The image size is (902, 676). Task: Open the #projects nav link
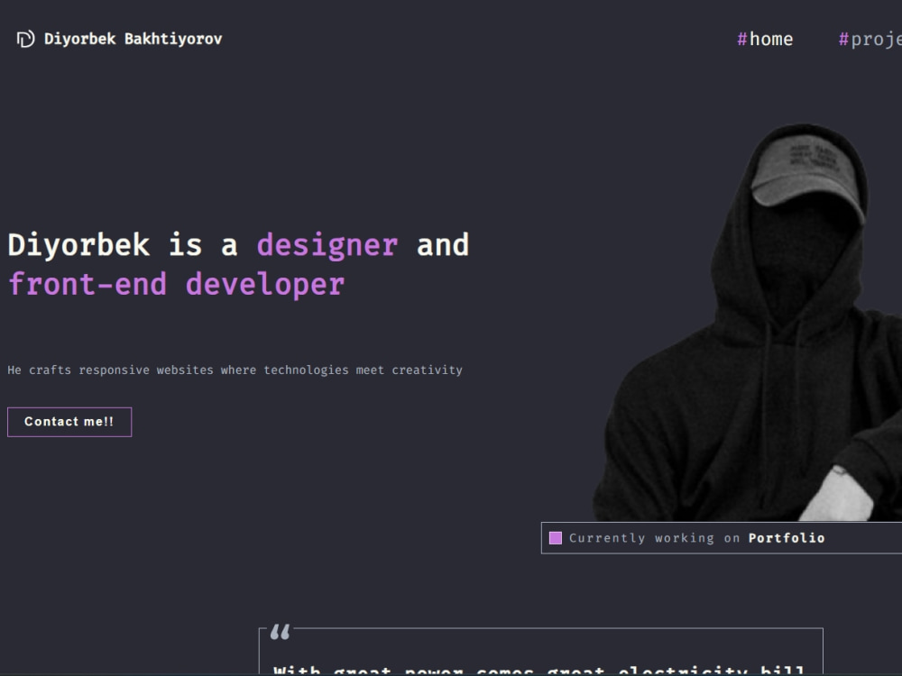coord(870,40)
